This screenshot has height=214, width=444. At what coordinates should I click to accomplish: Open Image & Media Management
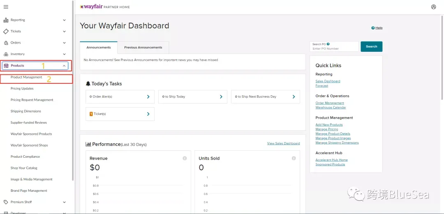pyautogui.click(x=31, y=179)
